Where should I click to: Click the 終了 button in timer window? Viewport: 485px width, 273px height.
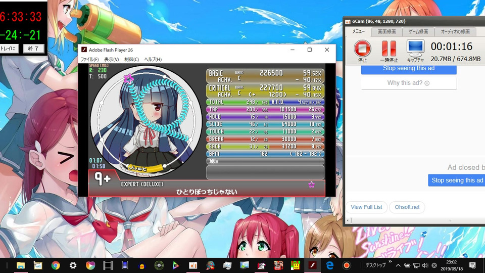[x=33, y=49]
